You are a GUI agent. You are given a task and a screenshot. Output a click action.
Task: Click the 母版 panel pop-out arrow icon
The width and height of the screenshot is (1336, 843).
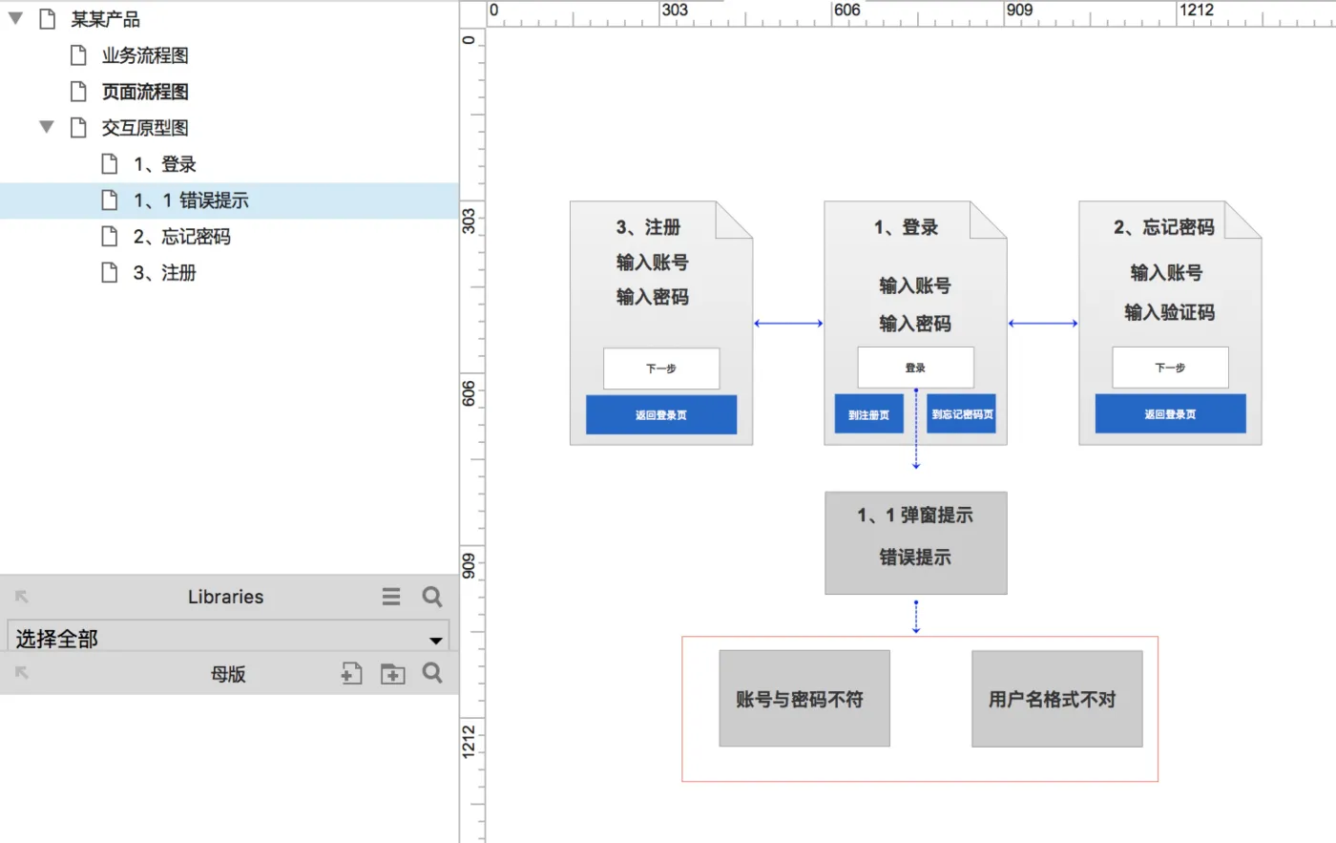tap(22, 673)
